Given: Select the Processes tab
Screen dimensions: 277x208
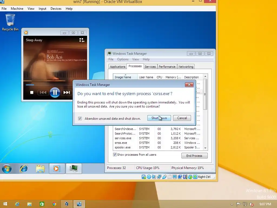Looking at the screenshot, I should pos(135,66).
